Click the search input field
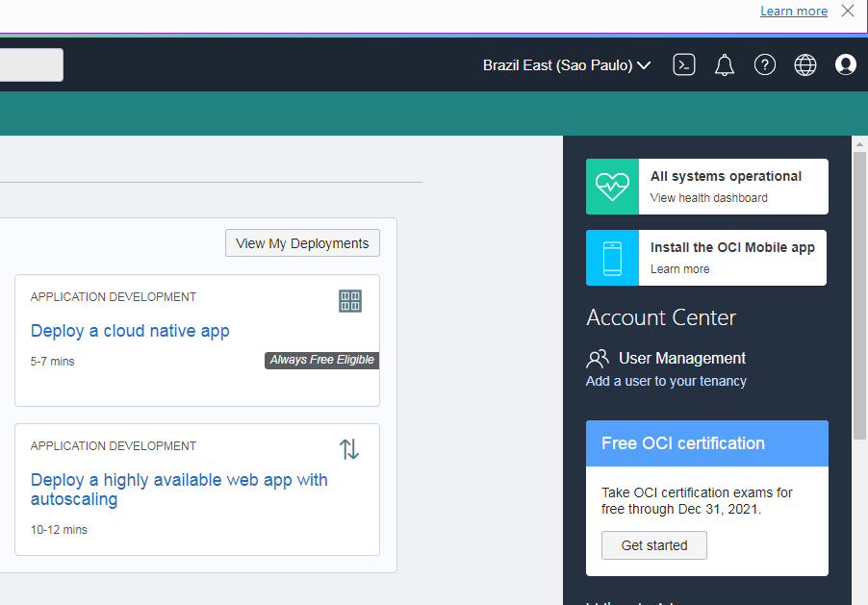868x605 pixels. (31, 65)
